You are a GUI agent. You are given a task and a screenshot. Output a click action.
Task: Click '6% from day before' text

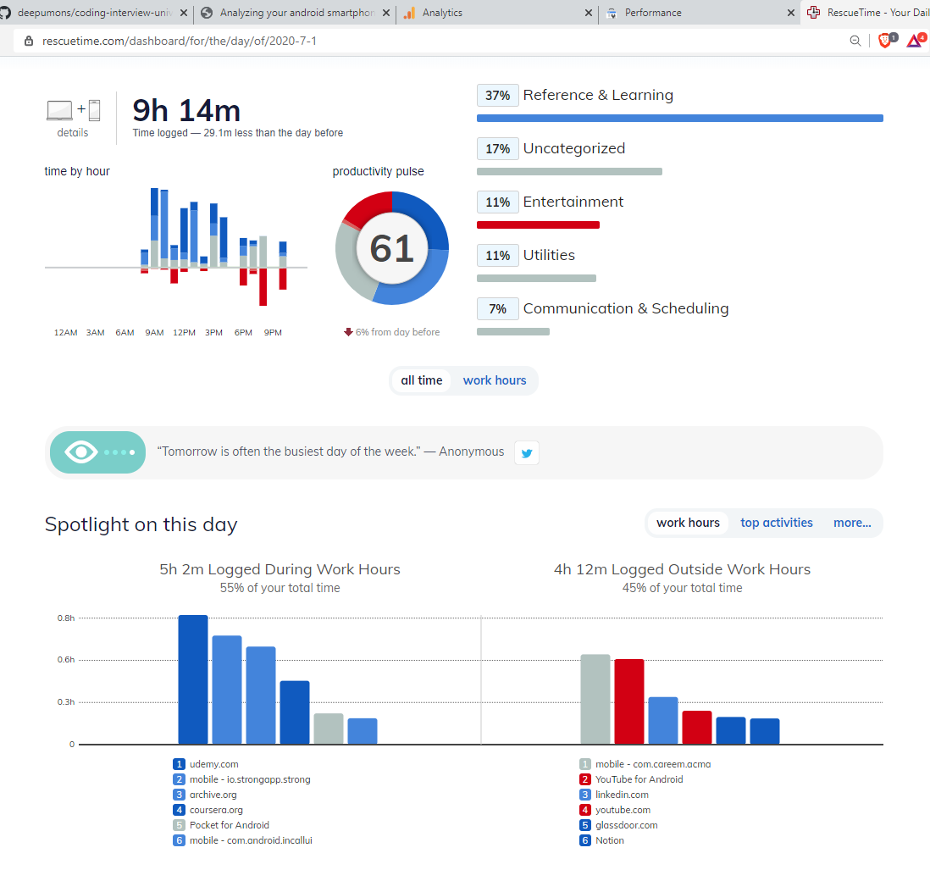click(x=397, y=332)
